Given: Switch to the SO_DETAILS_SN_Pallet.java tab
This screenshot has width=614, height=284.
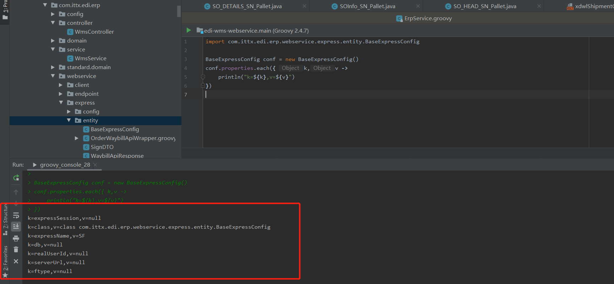Looking at the screenshot, I should [247, 6].
